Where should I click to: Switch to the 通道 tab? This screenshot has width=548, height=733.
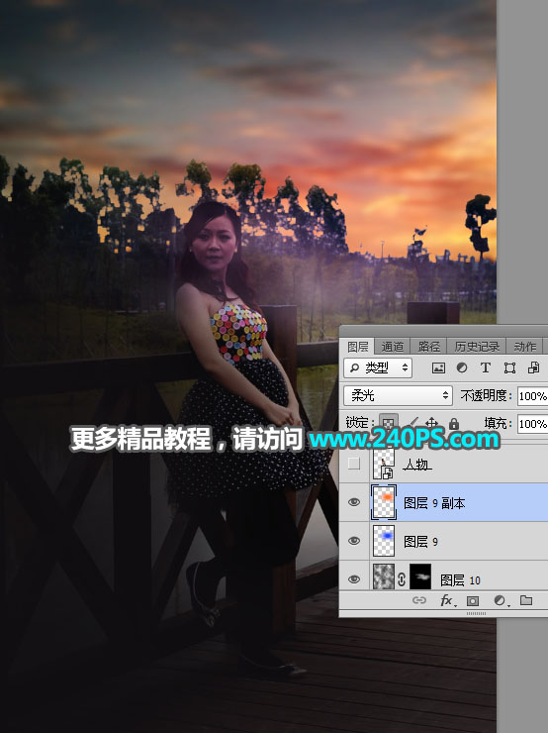[392, 347]
